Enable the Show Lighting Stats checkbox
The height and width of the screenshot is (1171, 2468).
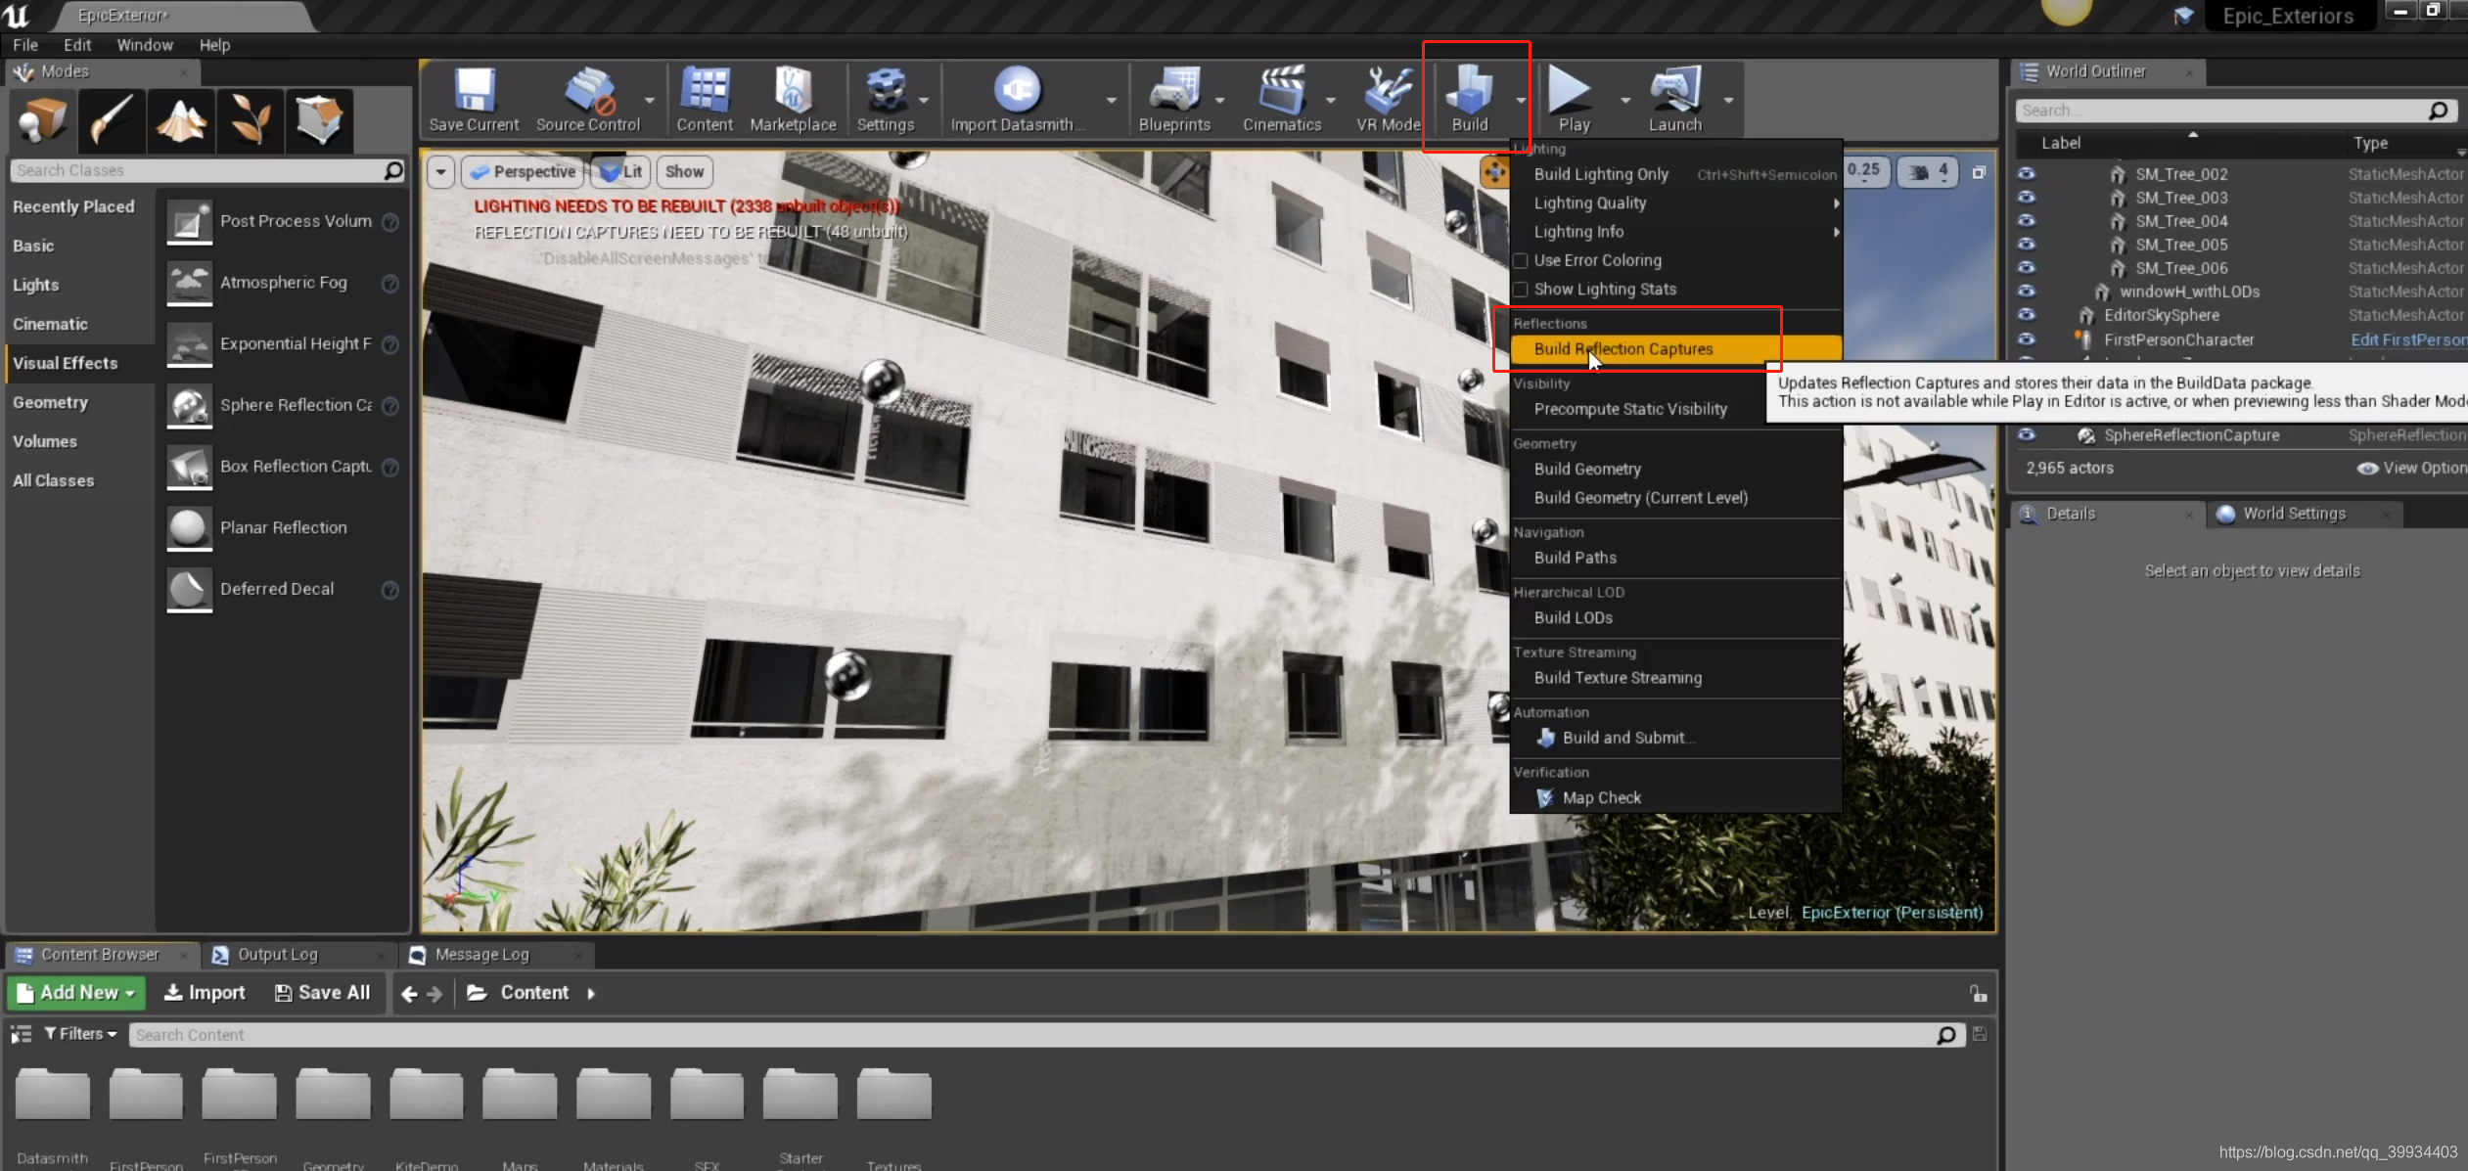(x=1520, y=290)
